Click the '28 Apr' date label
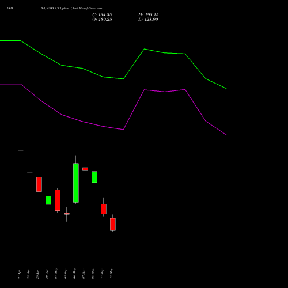Image resolution: width=288 pixels, height=288 pixels. (x=28, y=275)
